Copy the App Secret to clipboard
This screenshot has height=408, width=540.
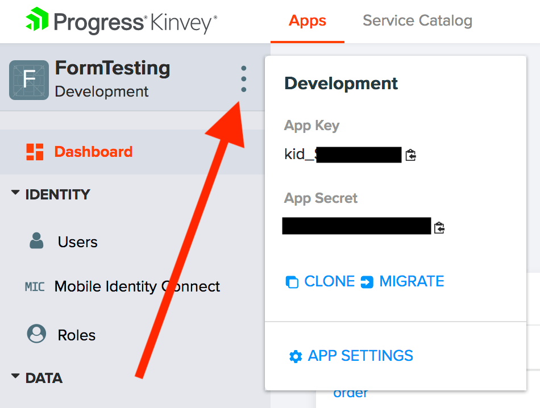click(439, 227)
